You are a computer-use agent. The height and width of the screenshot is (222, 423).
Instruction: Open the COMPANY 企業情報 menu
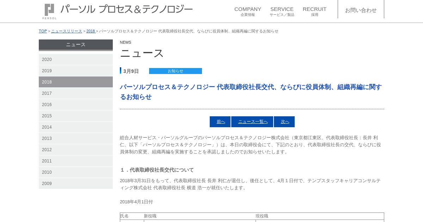coord(248,11)
